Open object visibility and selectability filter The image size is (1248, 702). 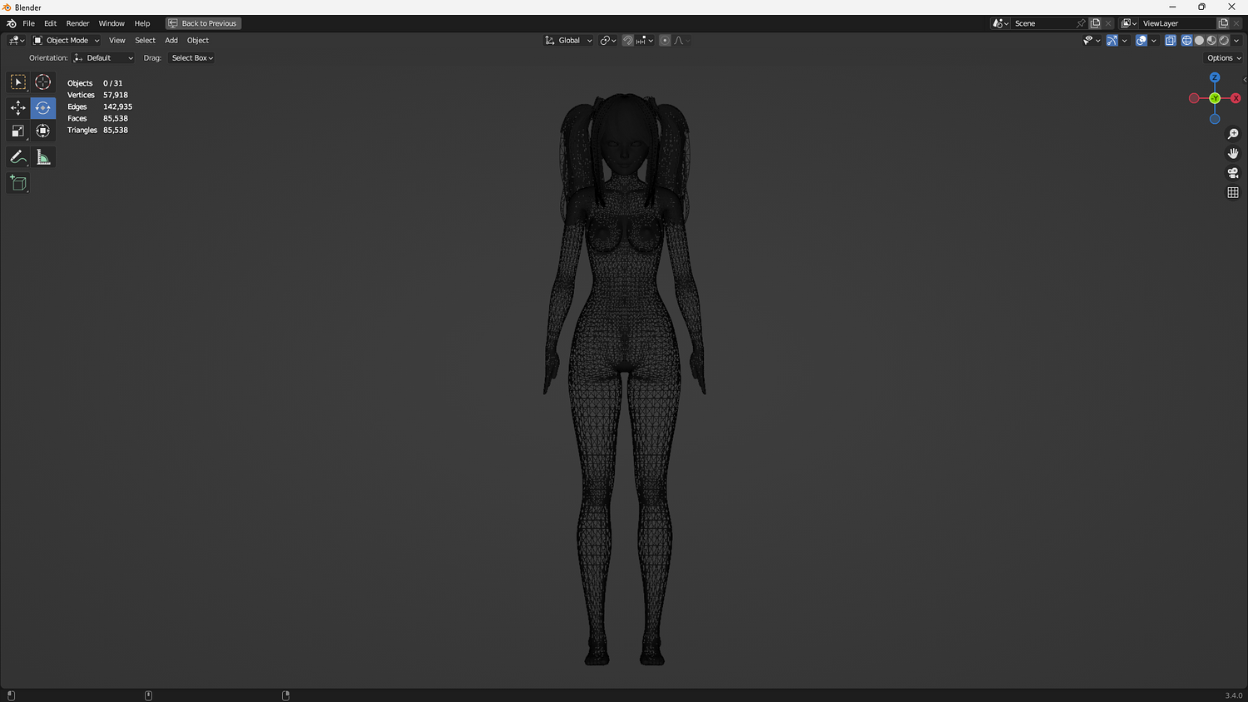(x=1092, y=40)
